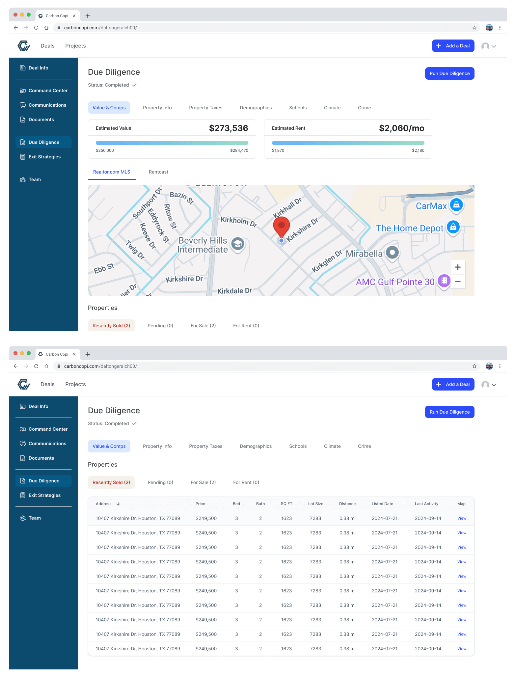This screenshot has width=515, height=677.
Task: Zoom out on the map
Action: coord(457,282)
